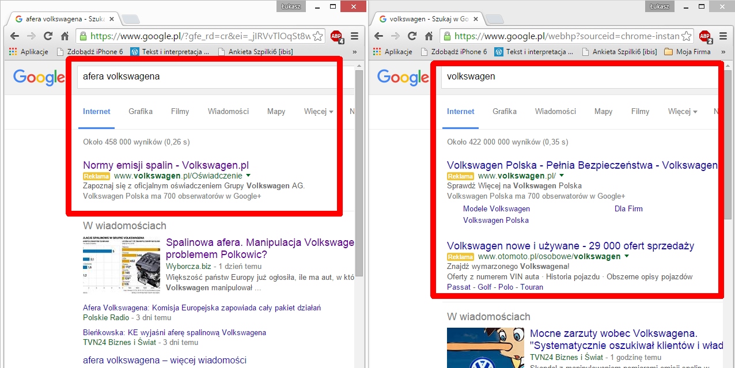Open new tab in right window
This screenshot has width=735, height=368.
495,19
